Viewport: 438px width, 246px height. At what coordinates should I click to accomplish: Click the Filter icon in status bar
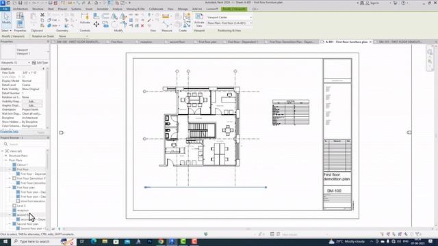pyautogui.click(x=417, y=234)
